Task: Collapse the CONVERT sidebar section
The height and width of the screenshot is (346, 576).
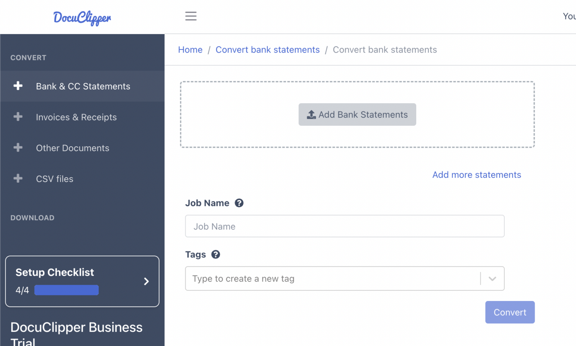Action: pyautogui.click(x=28, y=57)
